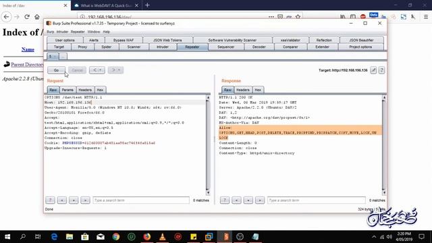432x243 pixels.
Task: Show Request Params view
Action: tap(67, 90)
